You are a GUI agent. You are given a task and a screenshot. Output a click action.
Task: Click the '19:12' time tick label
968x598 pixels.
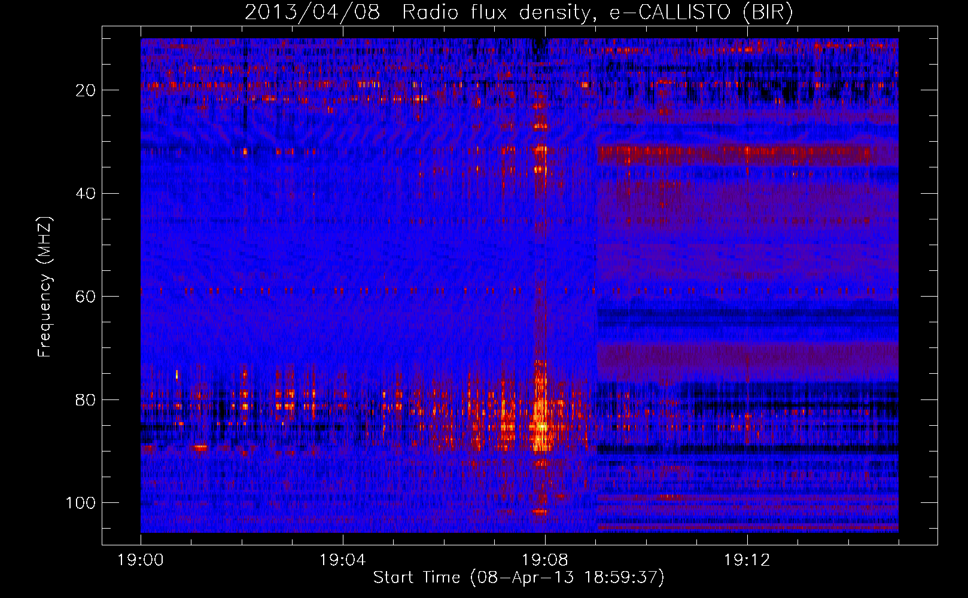(x=747, y=560)
